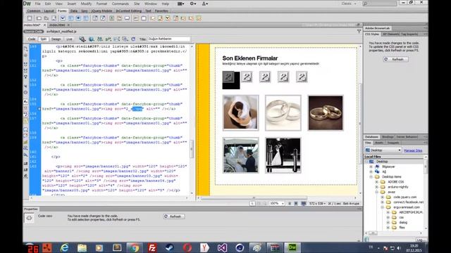This screenshot has width=451, height=253.
Task: Click horizontal scrollbar under design view
Action: 254,198
